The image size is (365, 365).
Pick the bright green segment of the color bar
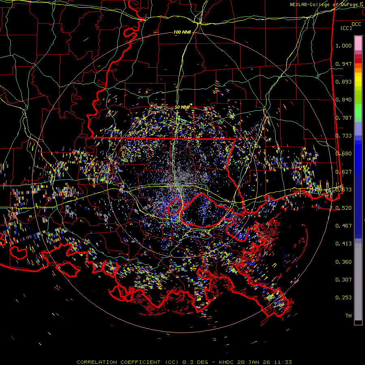point(358,111)
